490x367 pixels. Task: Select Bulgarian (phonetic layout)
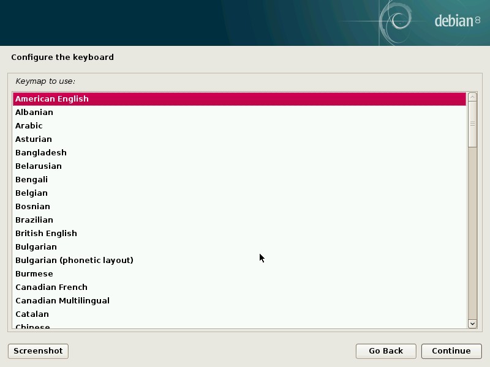(239, 260)
